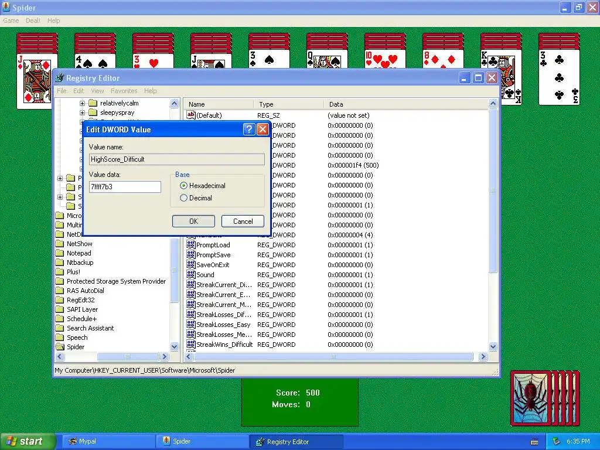Close the Edit DWORD Value dialog
This screenshot has width=600, height=450.
(262, 129)
